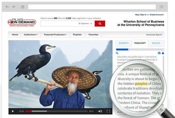Switch to the Related tab
The image size is (175, 118).
tap(156, 43)
